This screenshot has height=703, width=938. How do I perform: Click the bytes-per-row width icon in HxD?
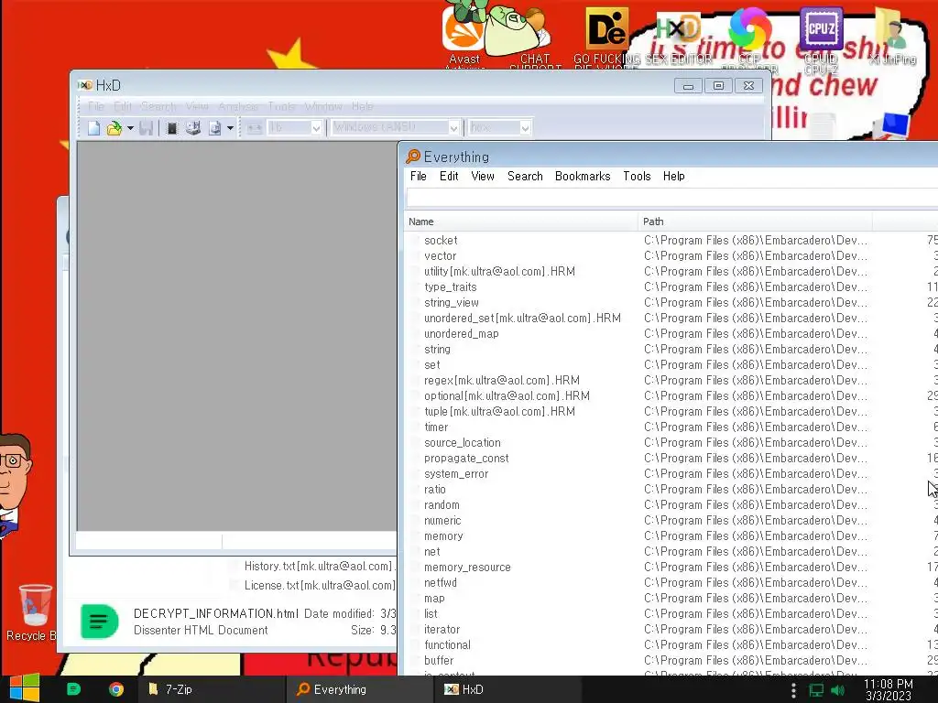(255, 128)
